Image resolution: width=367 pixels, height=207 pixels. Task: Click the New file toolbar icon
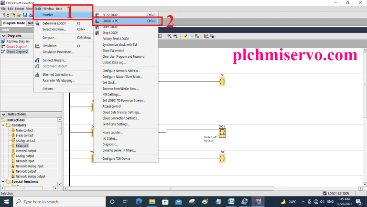coord(3,15)
